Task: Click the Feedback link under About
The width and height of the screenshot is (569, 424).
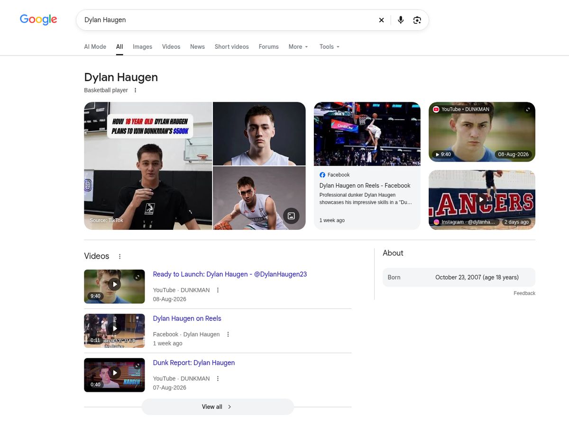Action: pyautogui.click(x=524, y=293)
